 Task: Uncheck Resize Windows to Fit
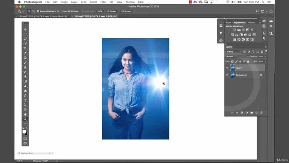point(38,11)
